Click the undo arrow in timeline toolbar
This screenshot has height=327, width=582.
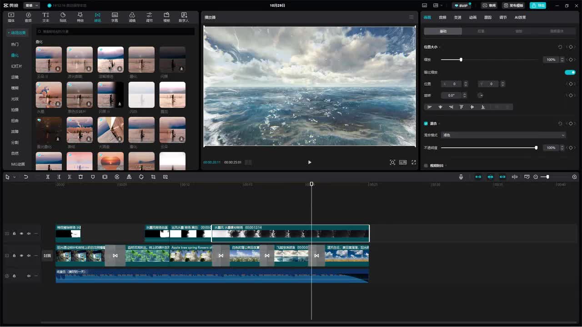26,177
